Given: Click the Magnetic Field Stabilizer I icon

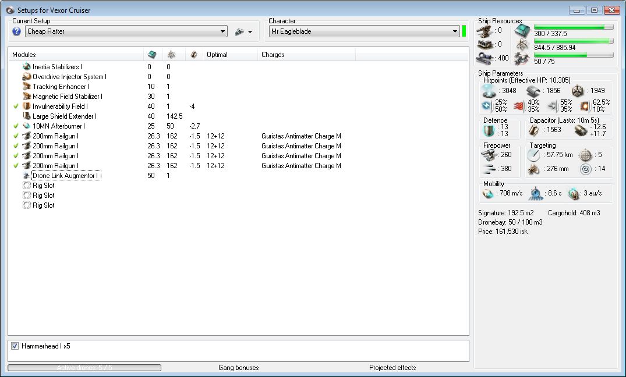Looking at the screenshot, I should [x=27, y=96].
